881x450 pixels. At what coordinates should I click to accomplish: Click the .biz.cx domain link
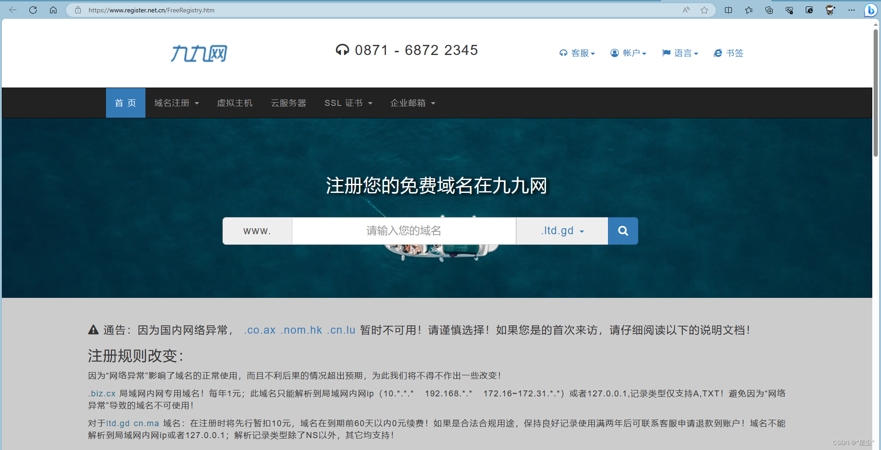pyautogui.click(x=102, y=394)
